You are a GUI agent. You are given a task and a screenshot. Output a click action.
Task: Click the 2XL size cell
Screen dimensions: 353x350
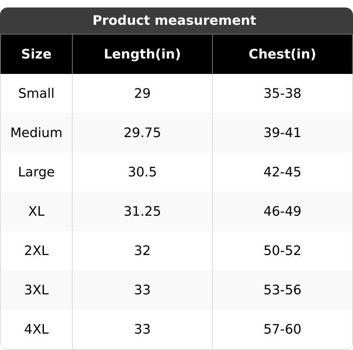36,251
